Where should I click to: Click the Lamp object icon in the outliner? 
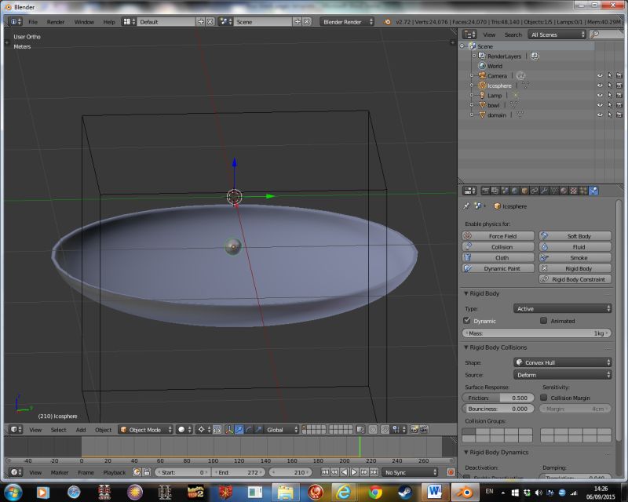tap(482, 95)
